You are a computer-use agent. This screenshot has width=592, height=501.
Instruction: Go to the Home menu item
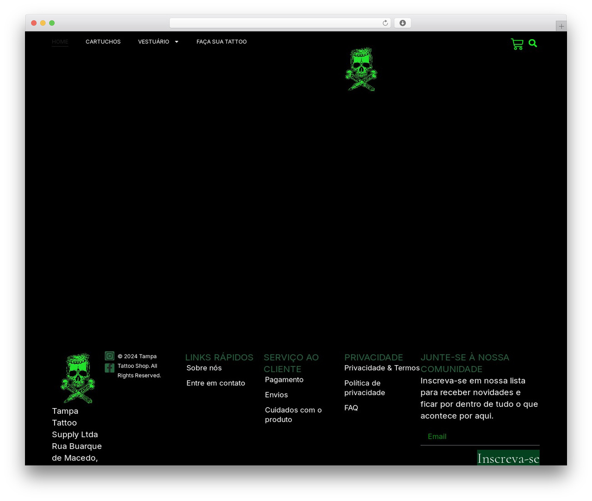[x=60, y=42]
